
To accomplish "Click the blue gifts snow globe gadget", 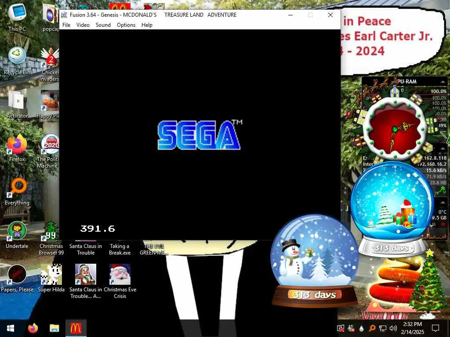I will 392,209.
